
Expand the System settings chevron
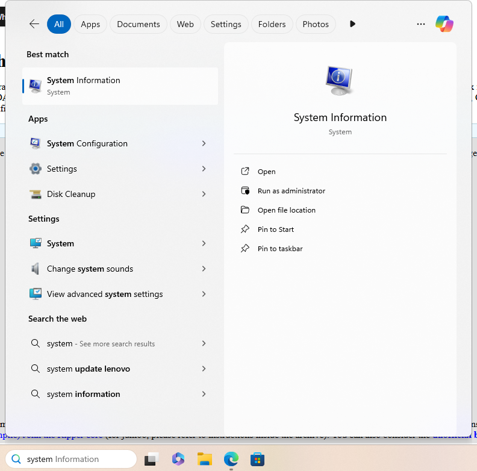pos(204,243)
